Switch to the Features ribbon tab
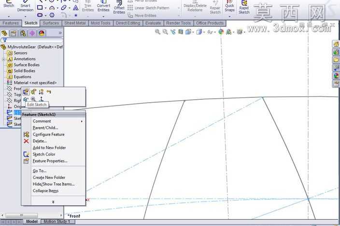Screen dimensions: 340x226 (x=11, y=23)
